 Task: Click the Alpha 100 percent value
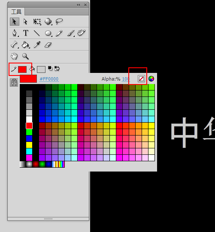click(126, 79)
